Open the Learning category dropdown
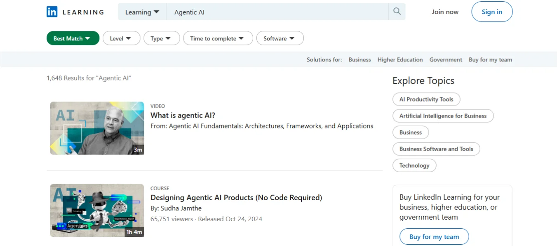557x246 pixels. (x=142, y=12)
